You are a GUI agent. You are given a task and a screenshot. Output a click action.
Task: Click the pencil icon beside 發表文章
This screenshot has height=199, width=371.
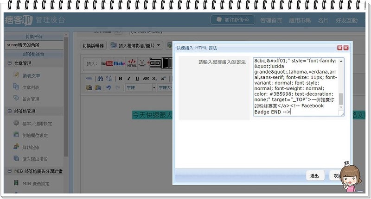tap(16, 75)
